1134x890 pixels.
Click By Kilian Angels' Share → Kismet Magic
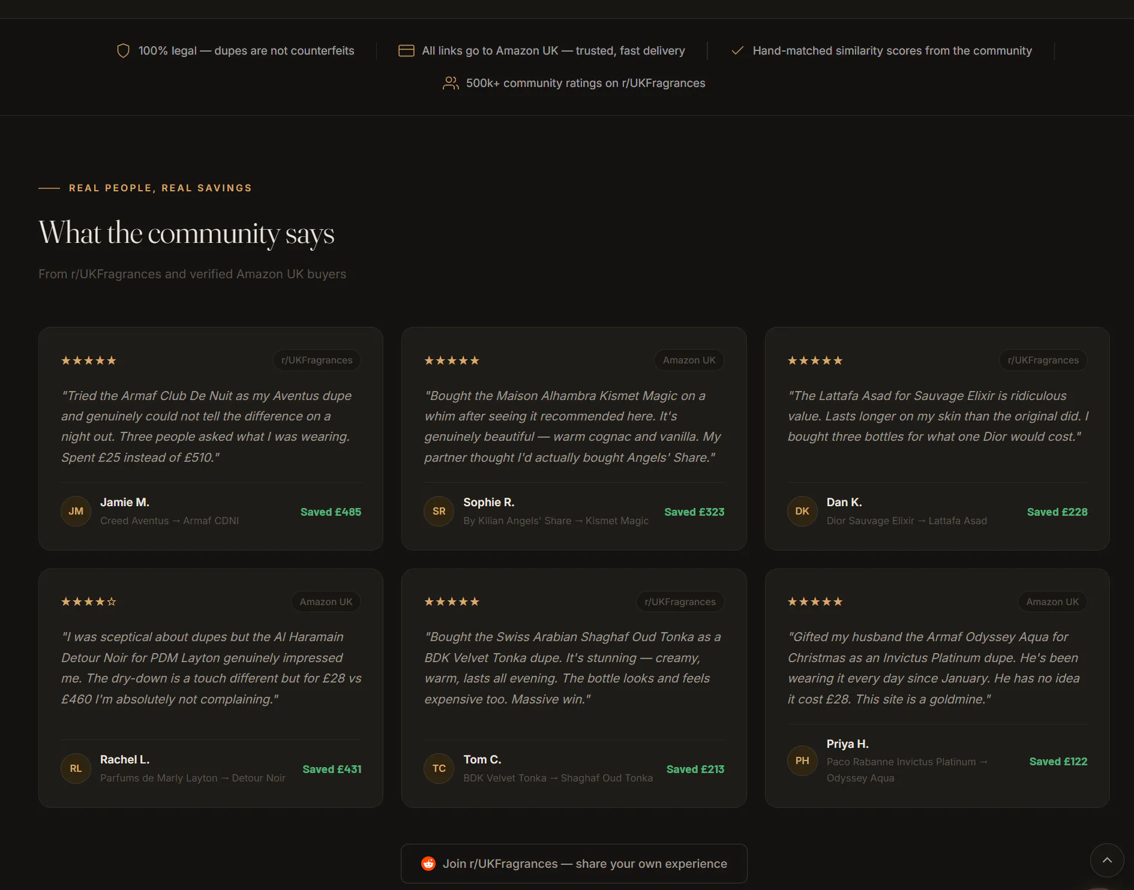pos(556,521)
